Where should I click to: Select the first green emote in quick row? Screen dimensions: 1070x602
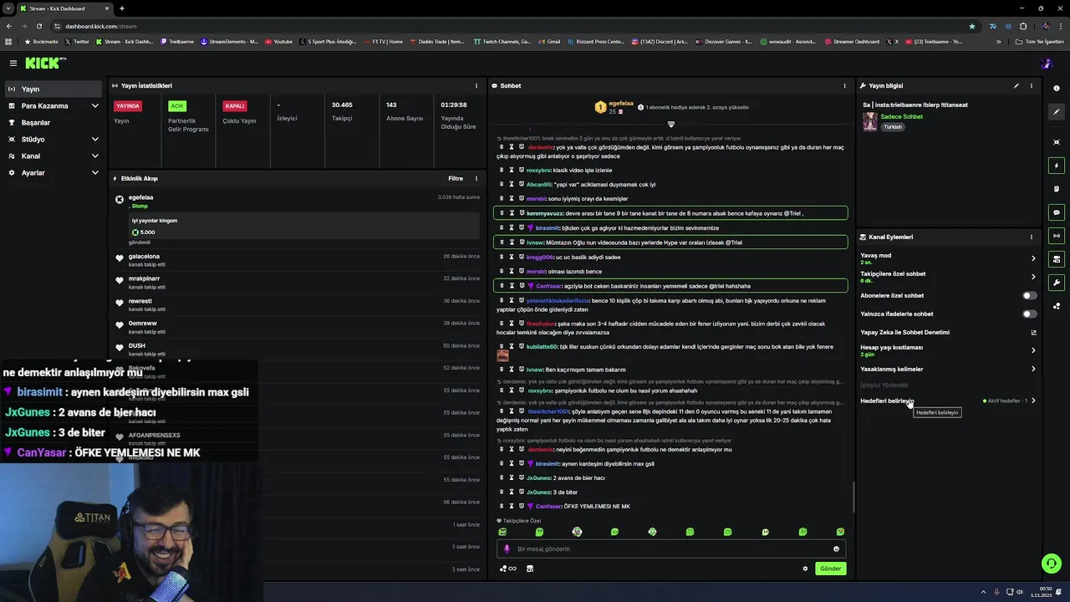point(502,532)
